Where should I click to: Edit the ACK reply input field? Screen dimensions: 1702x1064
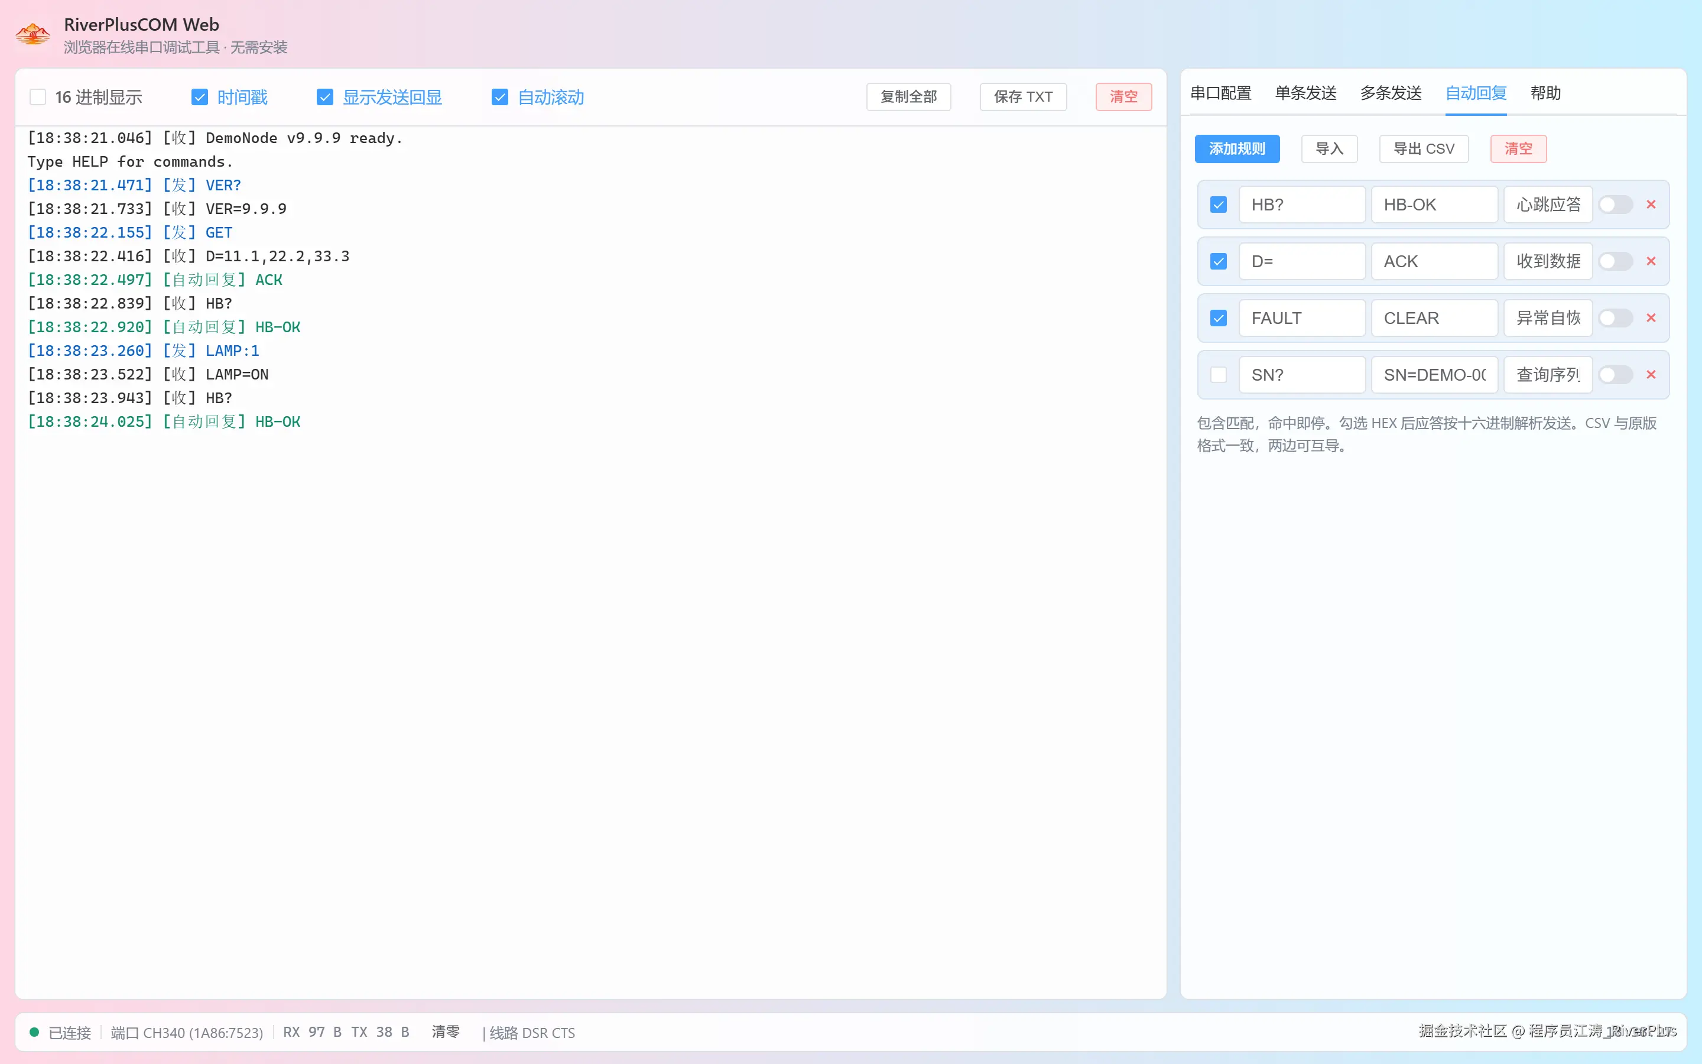[1435, 262]
